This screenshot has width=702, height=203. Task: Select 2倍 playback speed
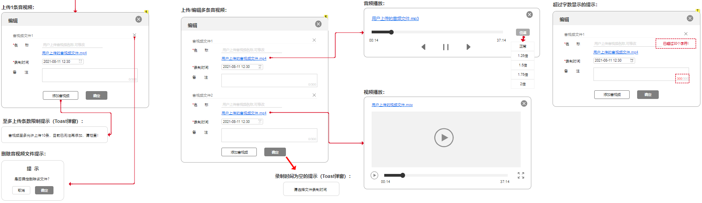(x=523, y=84)
